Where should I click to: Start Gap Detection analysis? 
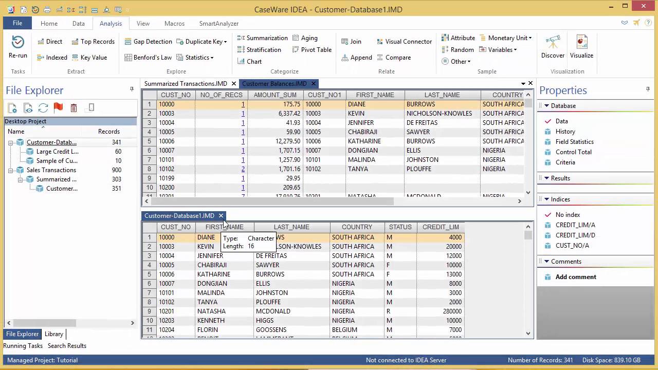[148, 42]
